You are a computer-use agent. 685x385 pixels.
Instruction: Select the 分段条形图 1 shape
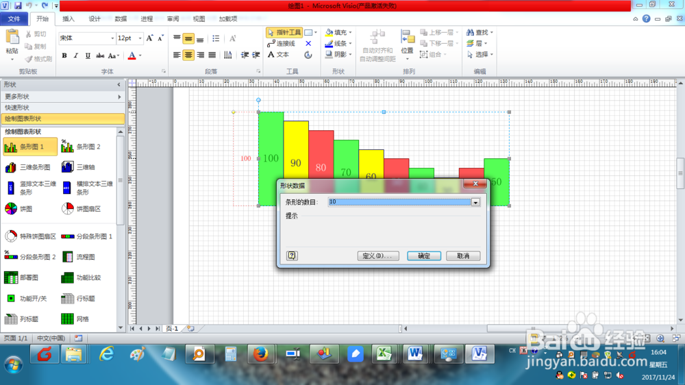point(86,236)
